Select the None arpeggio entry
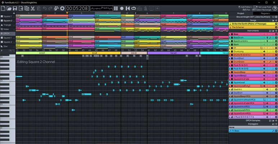The image size is (278, 144). point(253,127)
